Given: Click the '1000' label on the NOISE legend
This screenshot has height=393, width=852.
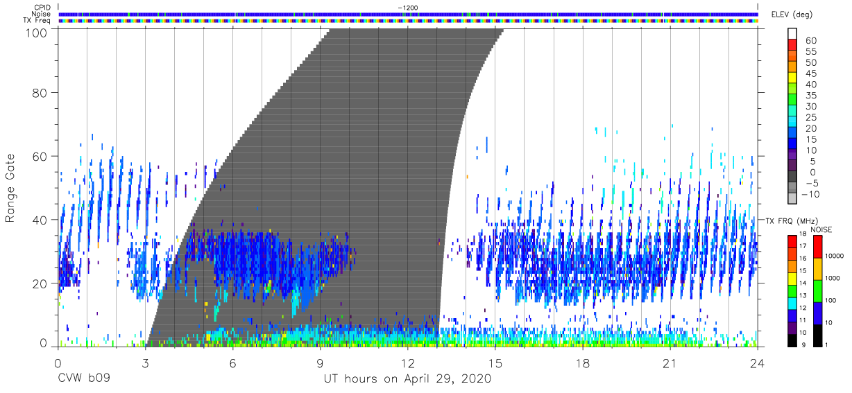Looking at the screenshot, I should click(832, 279).
